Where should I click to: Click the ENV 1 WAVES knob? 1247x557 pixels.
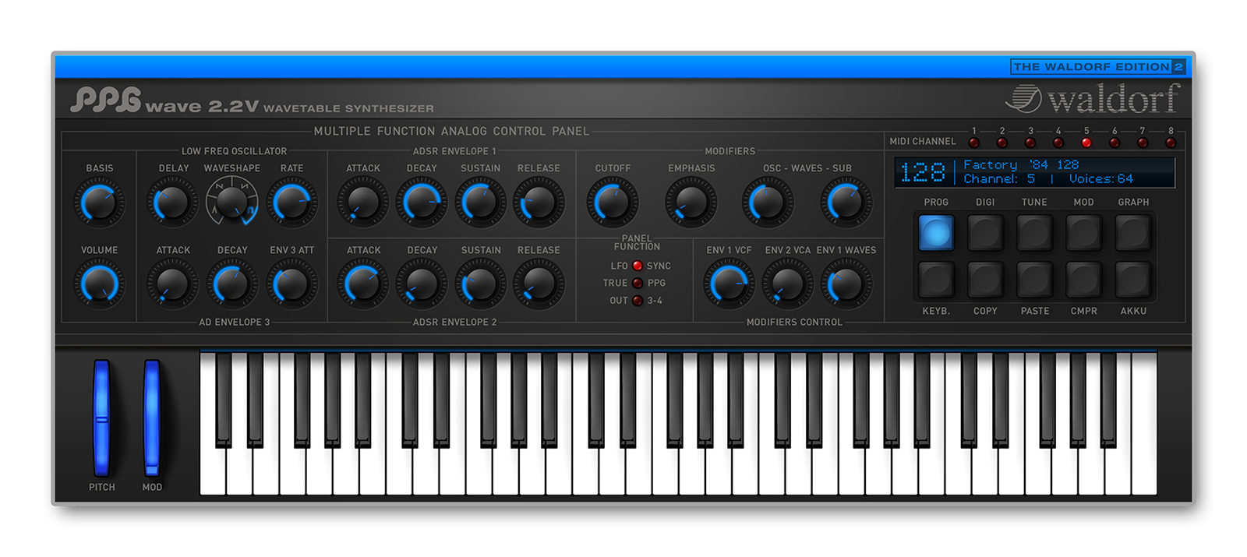click(846, 284)
